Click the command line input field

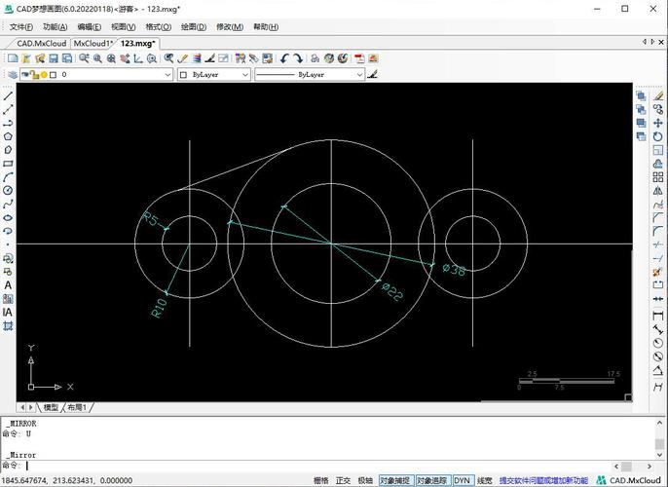319,466
